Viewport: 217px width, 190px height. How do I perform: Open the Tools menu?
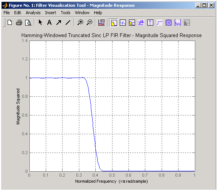coord(66,13)
